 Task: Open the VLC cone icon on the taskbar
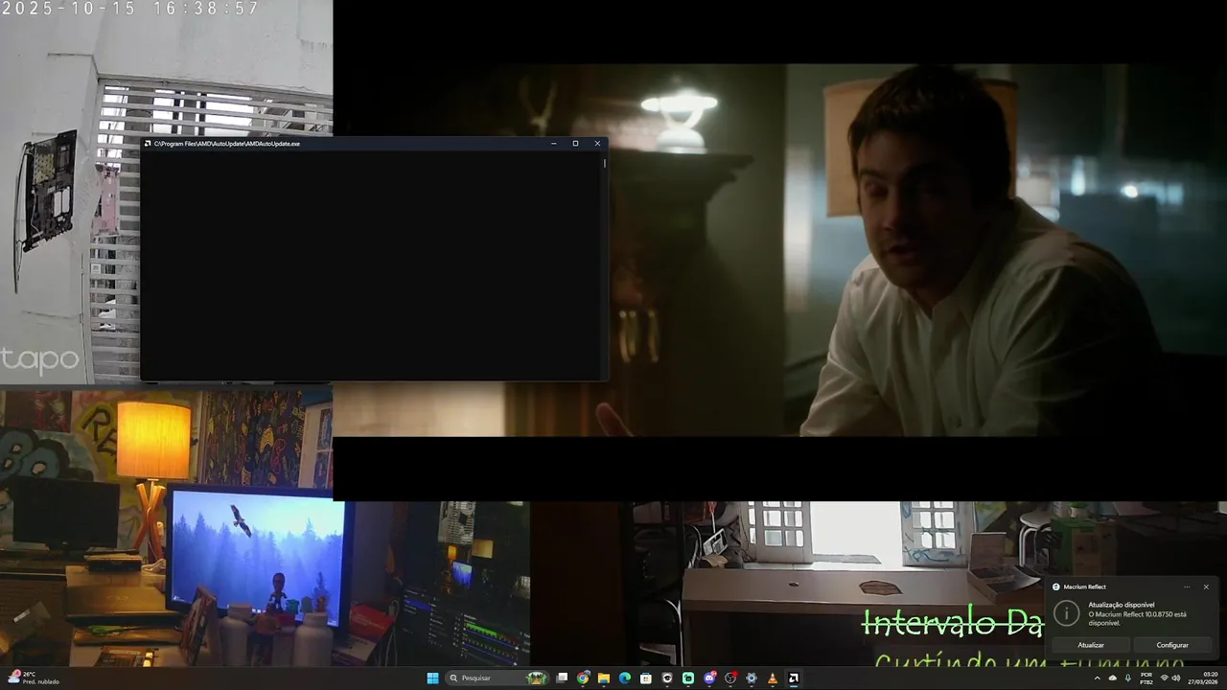[x=773, y=678]
